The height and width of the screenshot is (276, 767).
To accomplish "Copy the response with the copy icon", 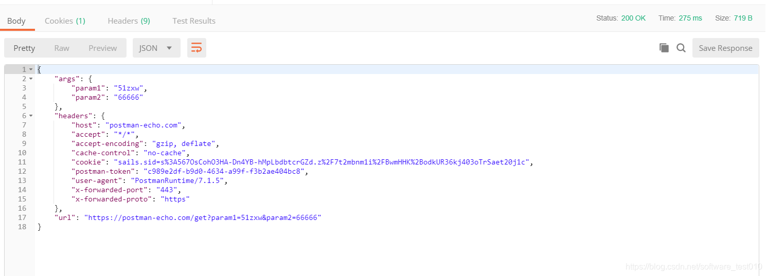I will click(664, 48).
